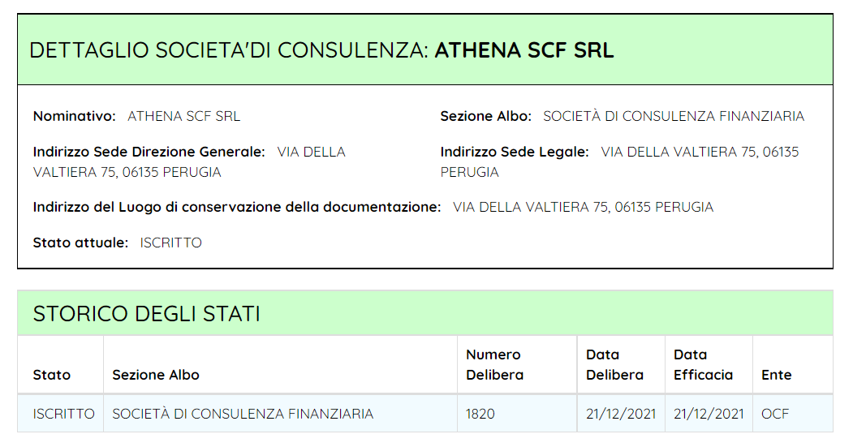Select the ISCRITTO cell in the history table
This screenshot has height=447, width=853.
63,414
